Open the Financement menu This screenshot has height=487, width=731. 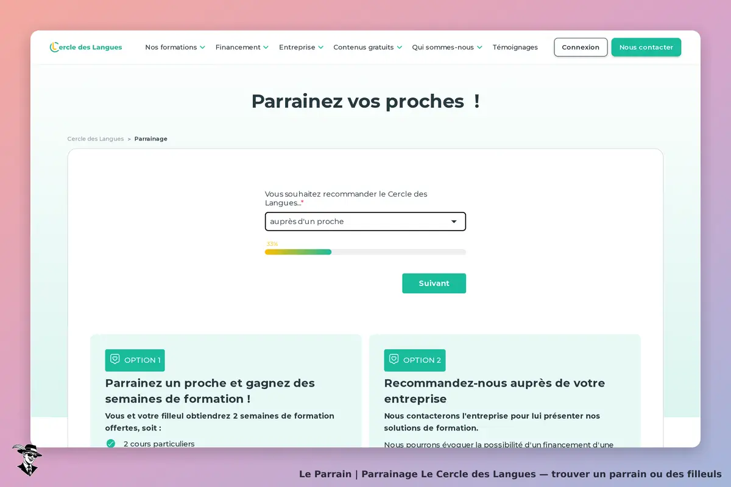pos(242,47)
